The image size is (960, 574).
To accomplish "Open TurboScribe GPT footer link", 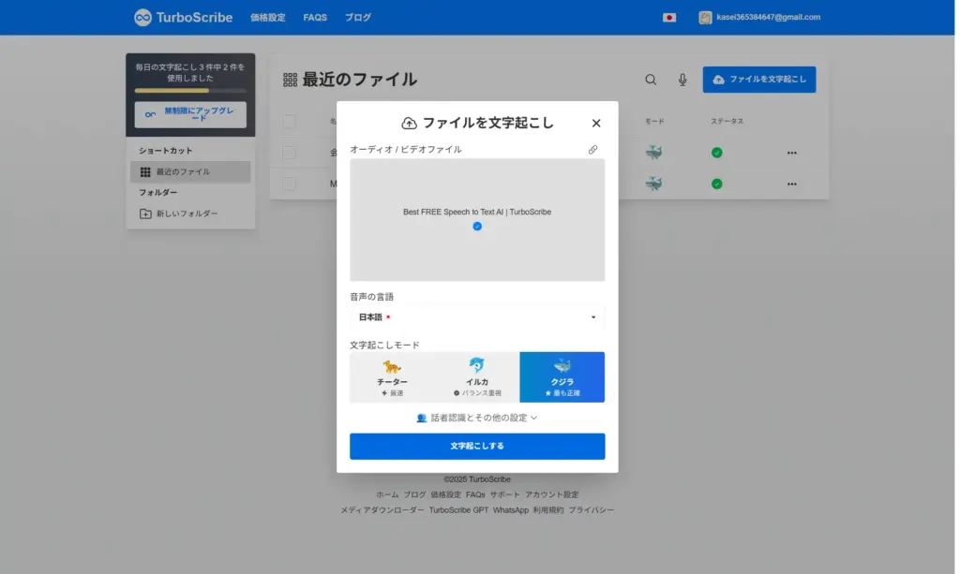I will pos(458,509).
